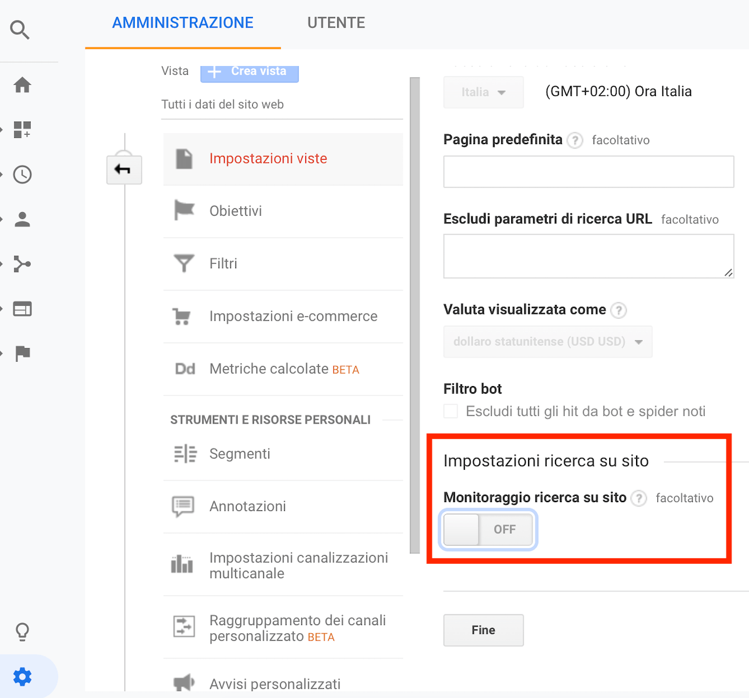Click the Crea vista button
The image size is (749, 698).
pos(249,72)
